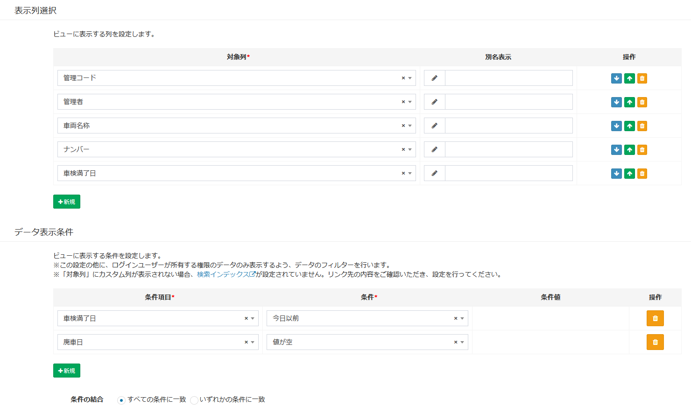Delete the 車検満了日 今日以前 condition

pos(655,318)
